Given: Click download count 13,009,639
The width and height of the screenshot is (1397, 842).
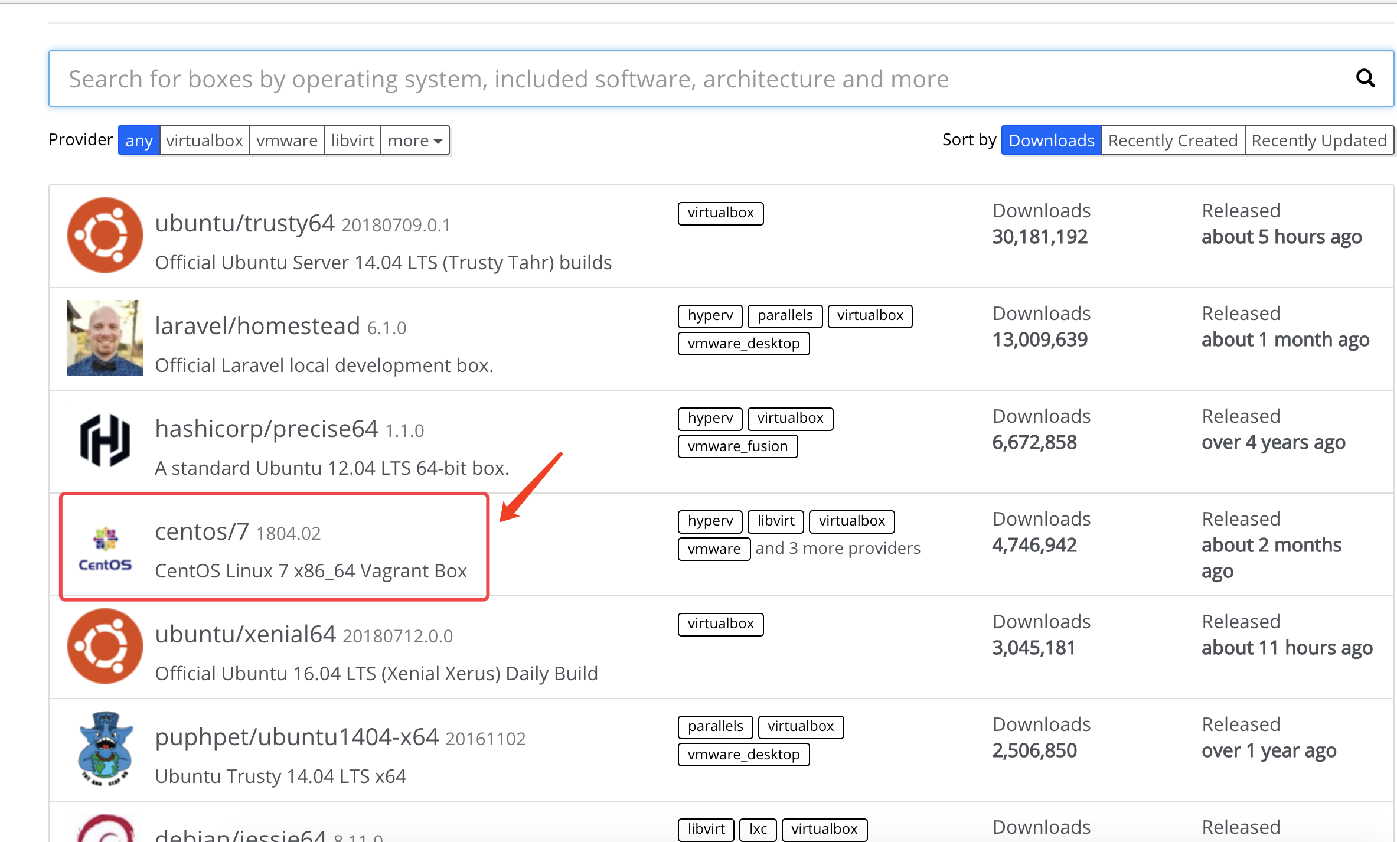Looking at the screenshot, I should pyautogui.click(x=1040, y=340).
